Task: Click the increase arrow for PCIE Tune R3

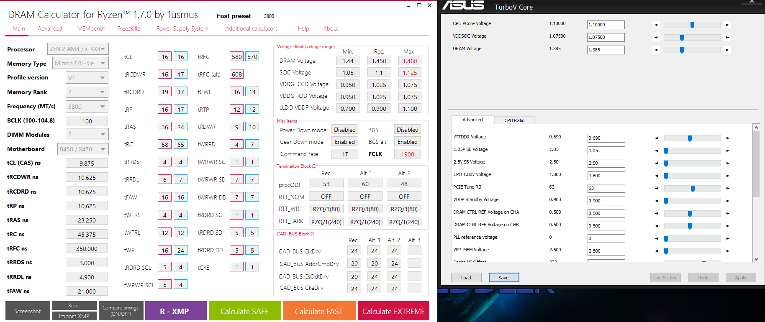Action: click(728, 188)
